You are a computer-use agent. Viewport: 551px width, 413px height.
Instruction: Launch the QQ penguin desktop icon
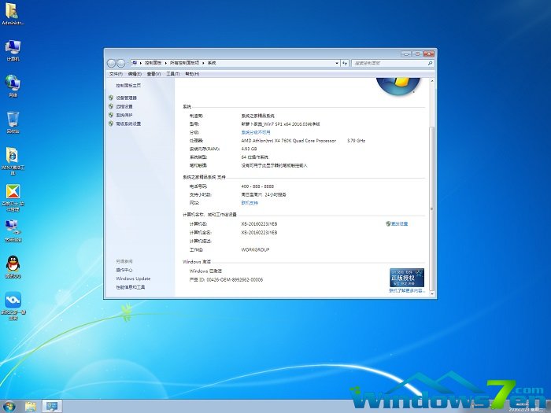(x=13, y=264)
